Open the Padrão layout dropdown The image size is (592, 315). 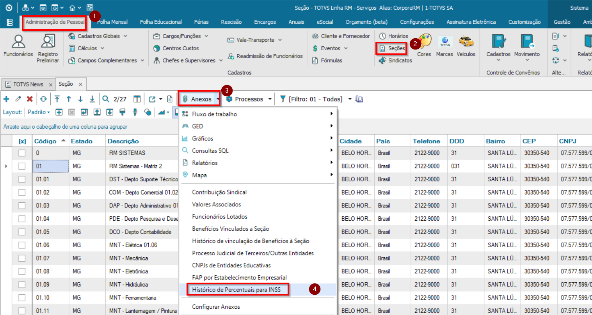pyautogui.click(x=39, y=112)
